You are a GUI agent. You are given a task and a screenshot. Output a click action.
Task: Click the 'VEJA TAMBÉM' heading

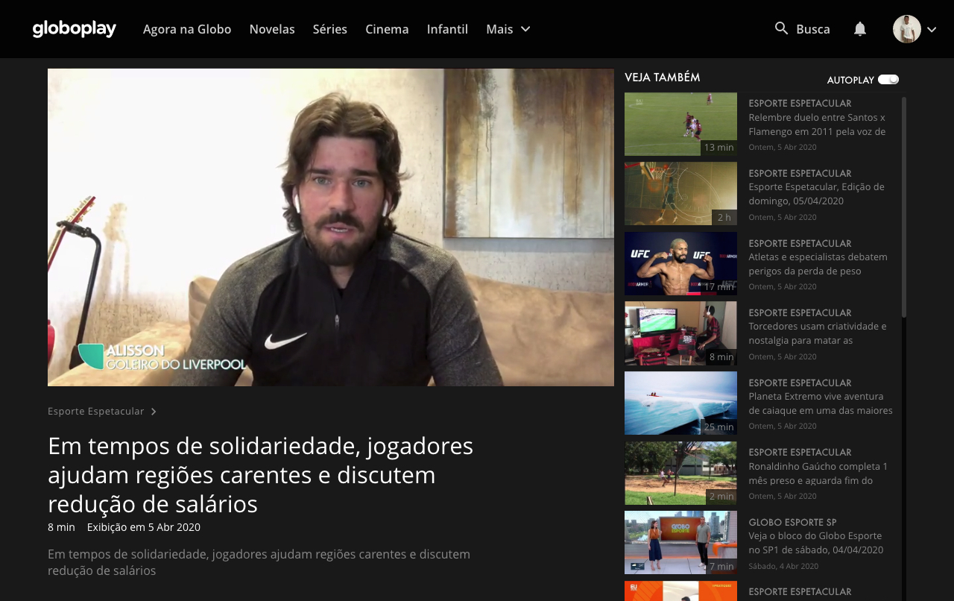[x=663, y=78]
